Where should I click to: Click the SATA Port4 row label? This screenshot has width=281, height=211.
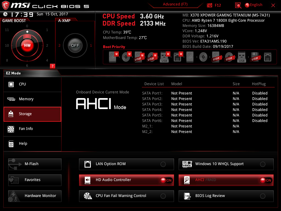point(152,110)
